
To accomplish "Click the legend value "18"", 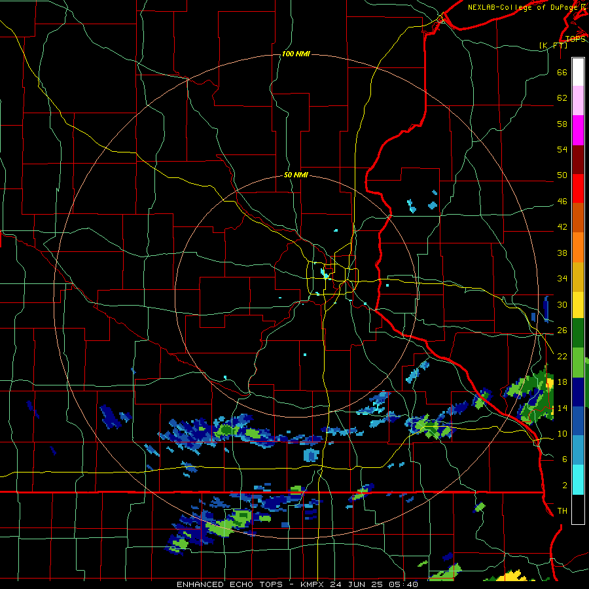I will tap(562, 382).
